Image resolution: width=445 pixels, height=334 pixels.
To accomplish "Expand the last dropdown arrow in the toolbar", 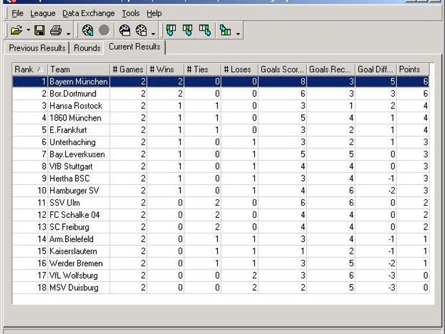I will pos(238,34).
